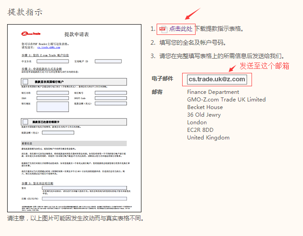
Task: Open the 点击此处 download link
Action: click(x=181, y=29)
